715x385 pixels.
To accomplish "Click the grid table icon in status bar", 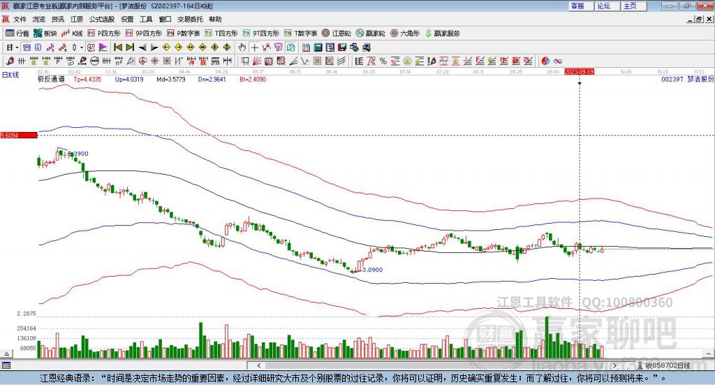I will (x=6, y=365).
